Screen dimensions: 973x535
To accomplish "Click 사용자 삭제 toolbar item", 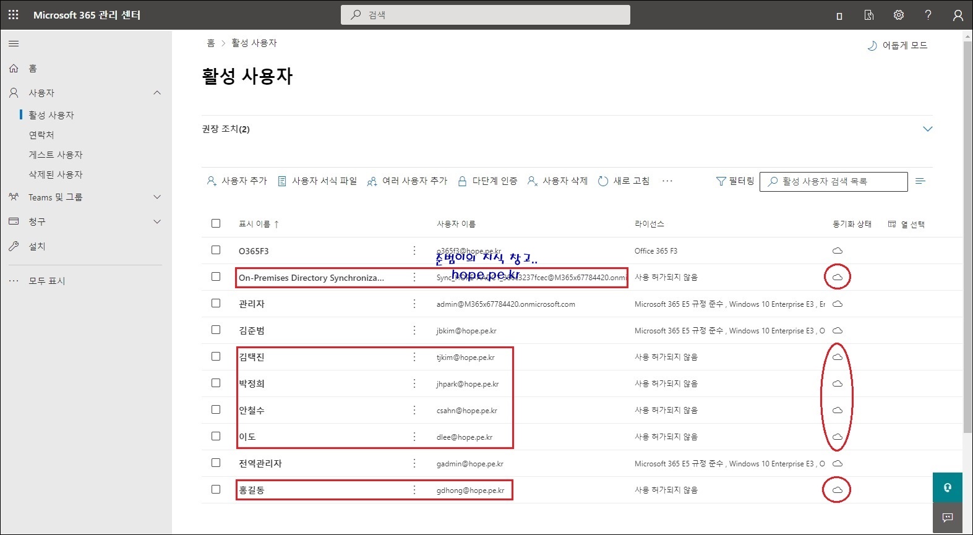I will pyautogui.click(x=557, y=181).
